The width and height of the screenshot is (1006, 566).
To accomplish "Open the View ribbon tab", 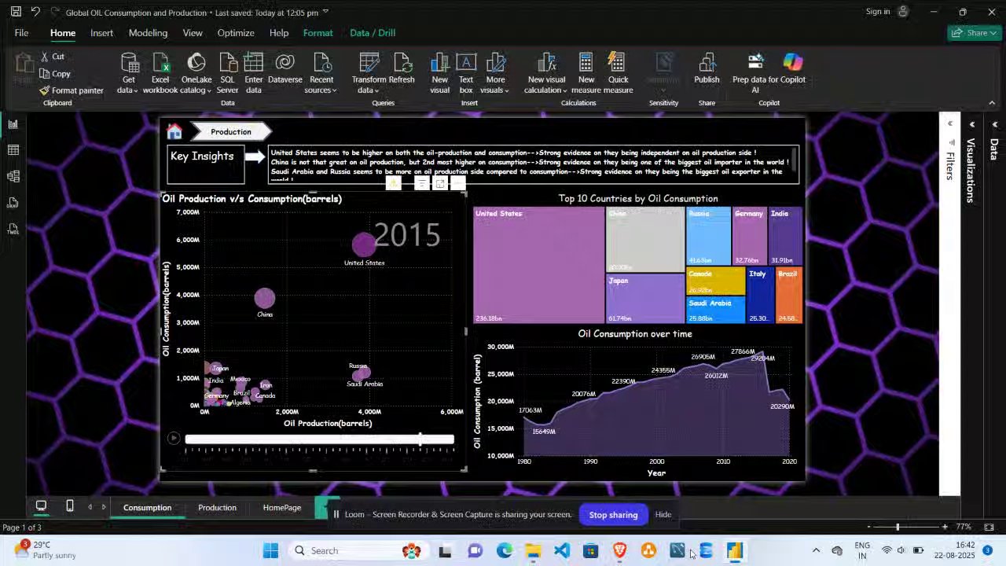I will click(x=193, y=32).
